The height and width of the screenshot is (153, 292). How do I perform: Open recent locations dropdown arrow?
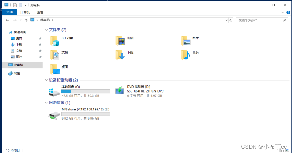(x=21, y=20)
